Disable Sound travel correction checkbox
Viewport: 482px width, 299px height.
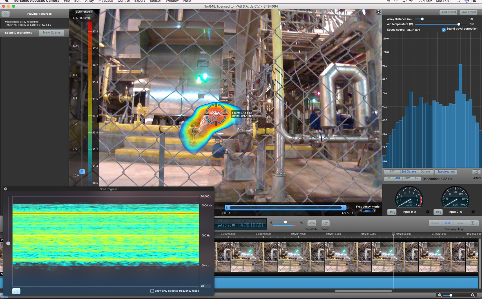pos(444,30)
